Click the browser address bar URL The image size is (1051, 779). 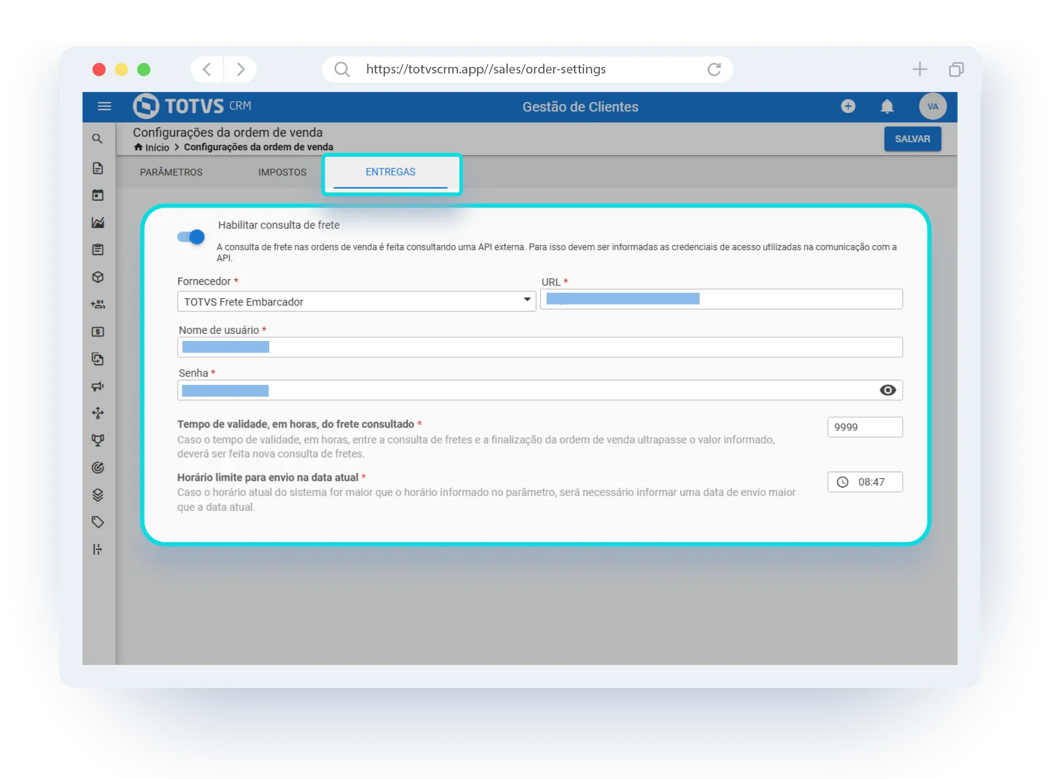point(486,69)
